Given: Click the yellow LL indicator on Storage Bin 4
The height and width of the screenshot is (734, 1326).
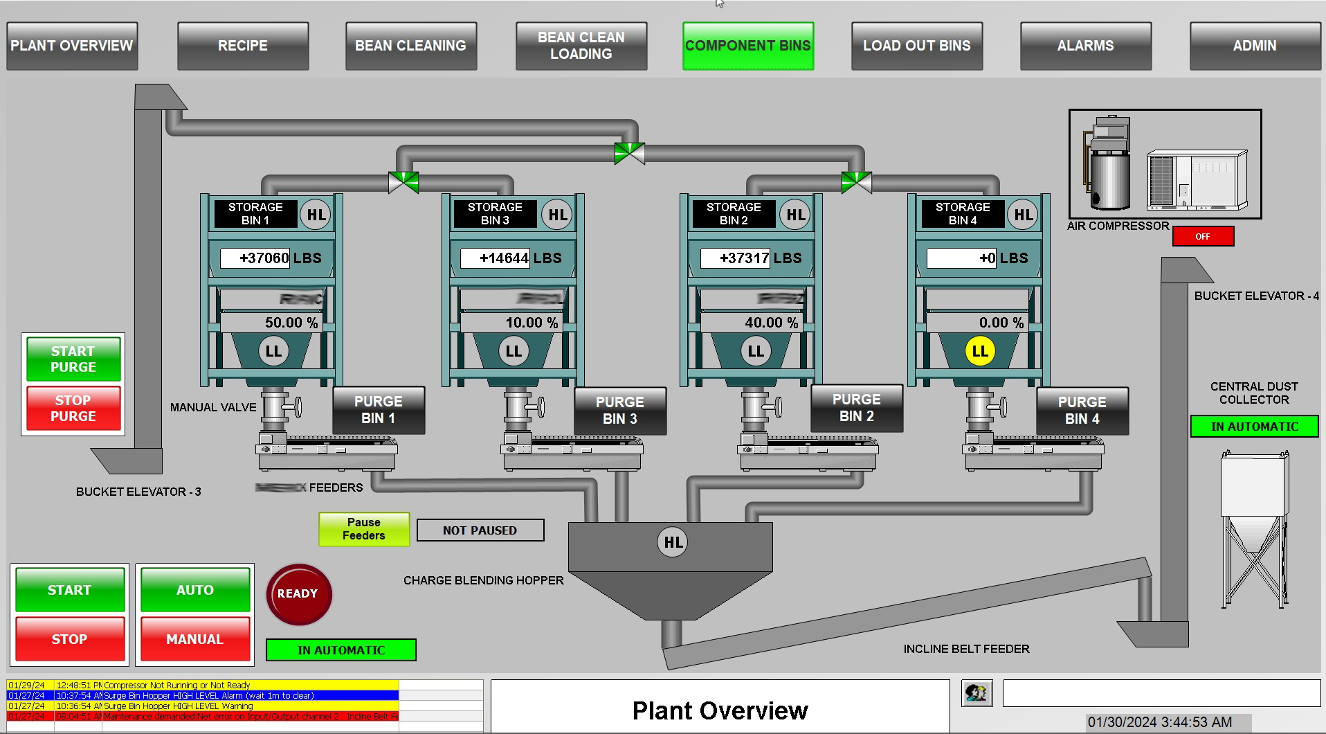Looking at the screenshot, I should point(979,351).
